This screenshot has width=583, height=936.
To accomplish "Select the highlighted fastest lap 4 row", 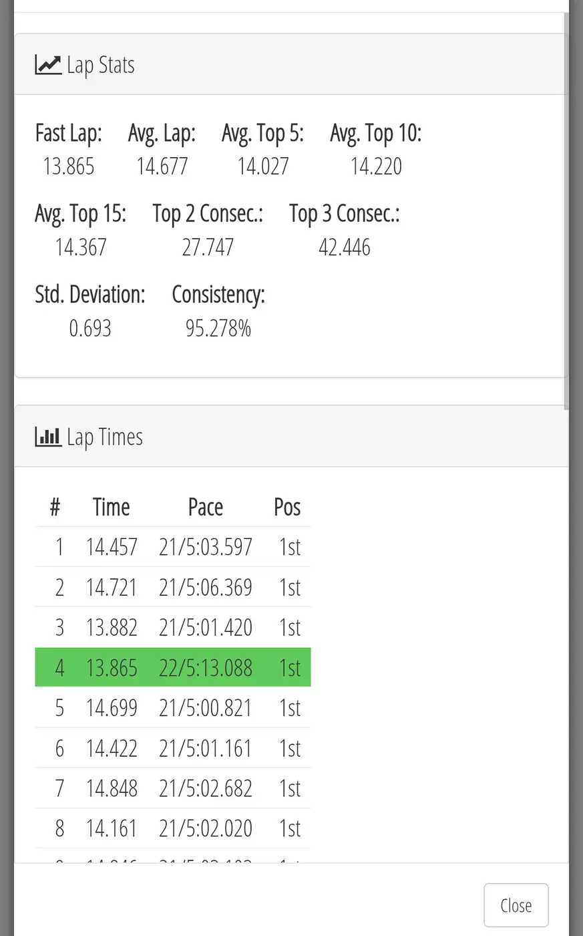I will pos(173,667).
